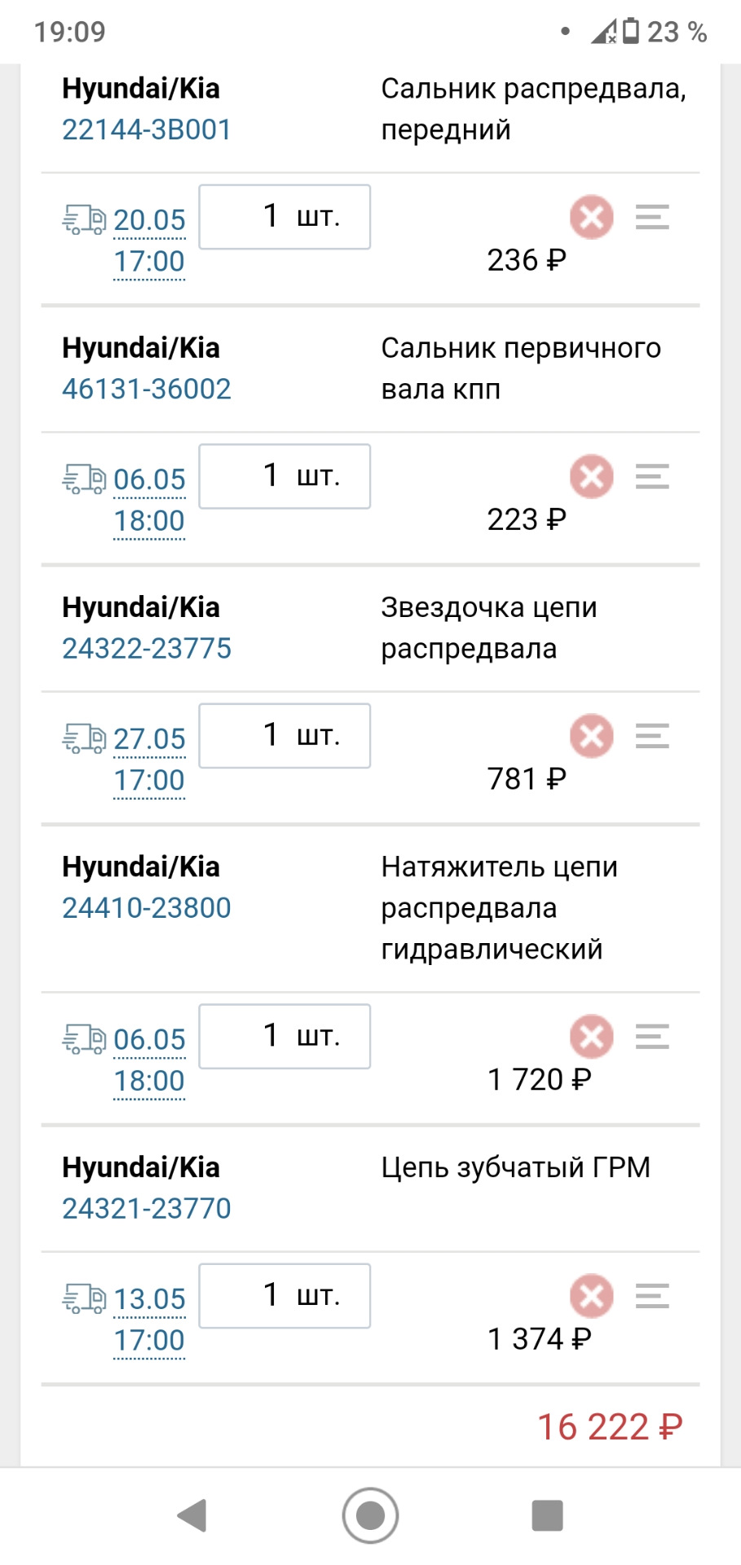
Task: Open part number 22144-3B001 link
Action: pos(147,130)
